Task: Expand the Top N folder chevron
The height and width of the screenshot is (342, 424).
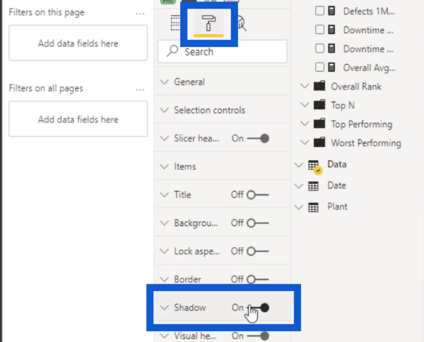Action: [x=305, y=105]
